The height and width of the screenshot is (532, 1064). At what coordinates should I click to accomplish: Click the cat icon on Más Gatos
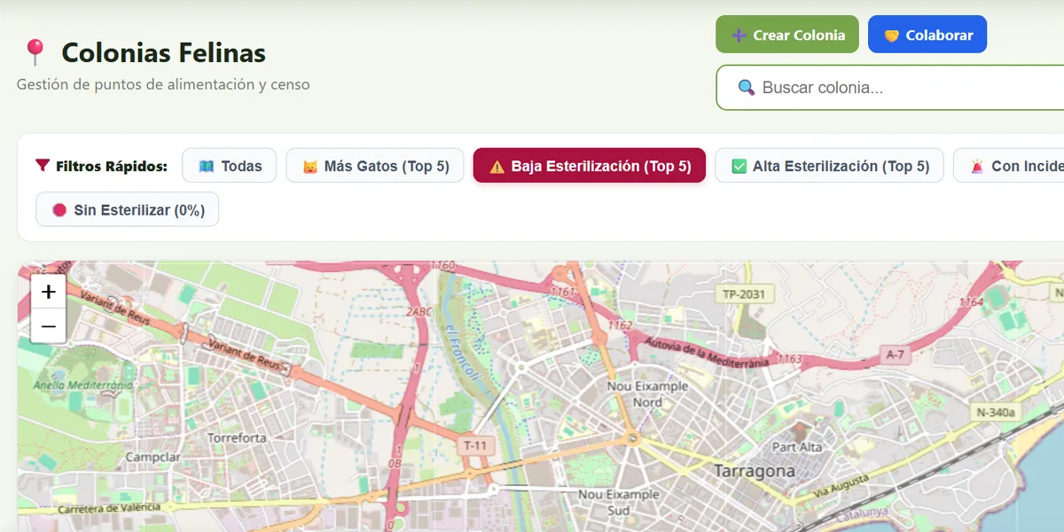tap(310, 166)
